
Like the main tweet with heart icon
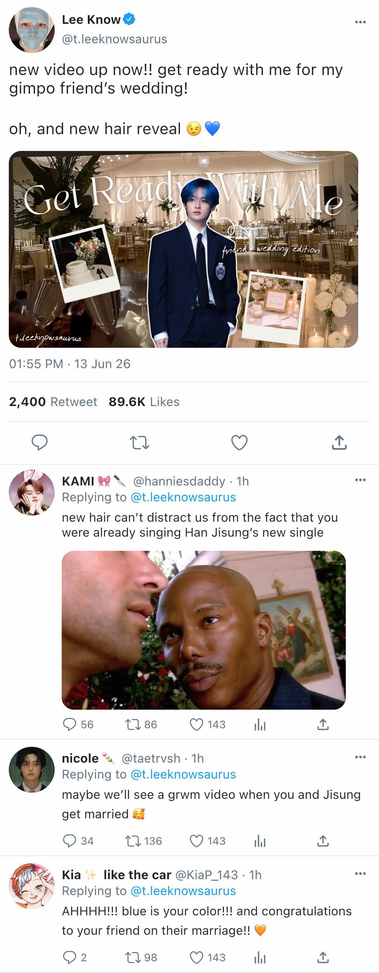[239, 442]
